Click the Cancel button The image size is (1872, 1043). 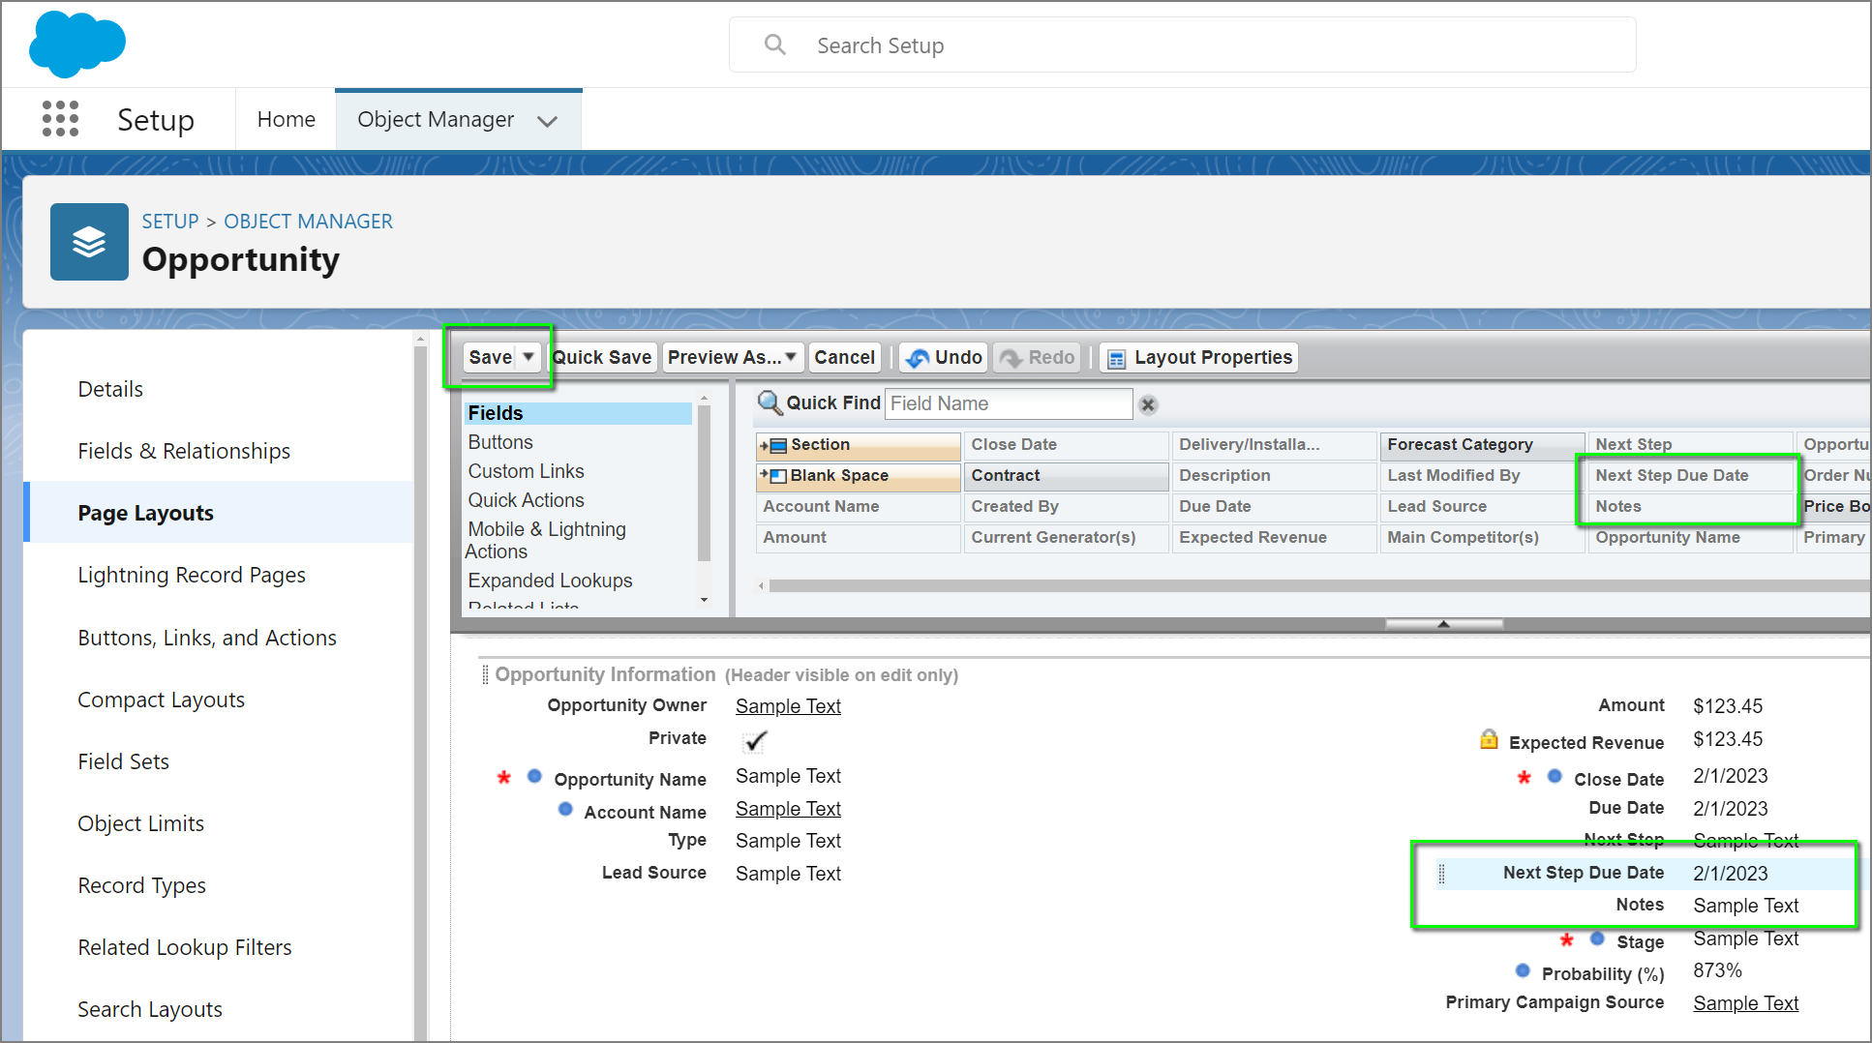point(844,357)
